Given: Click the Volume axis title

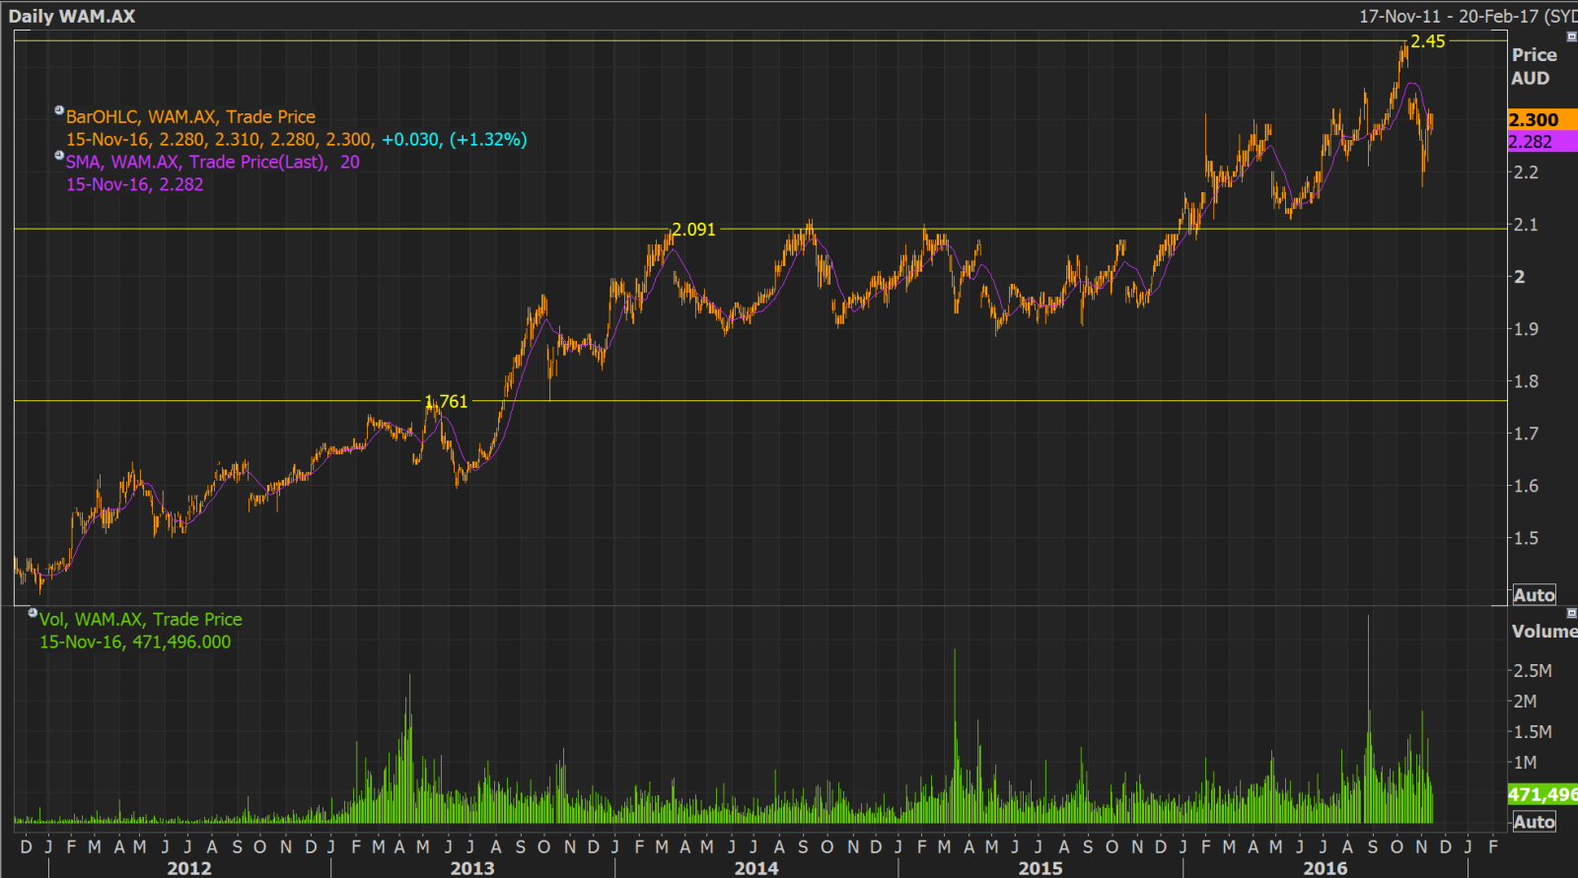Looking at the screenshot, I should (x=1544, y=632).
